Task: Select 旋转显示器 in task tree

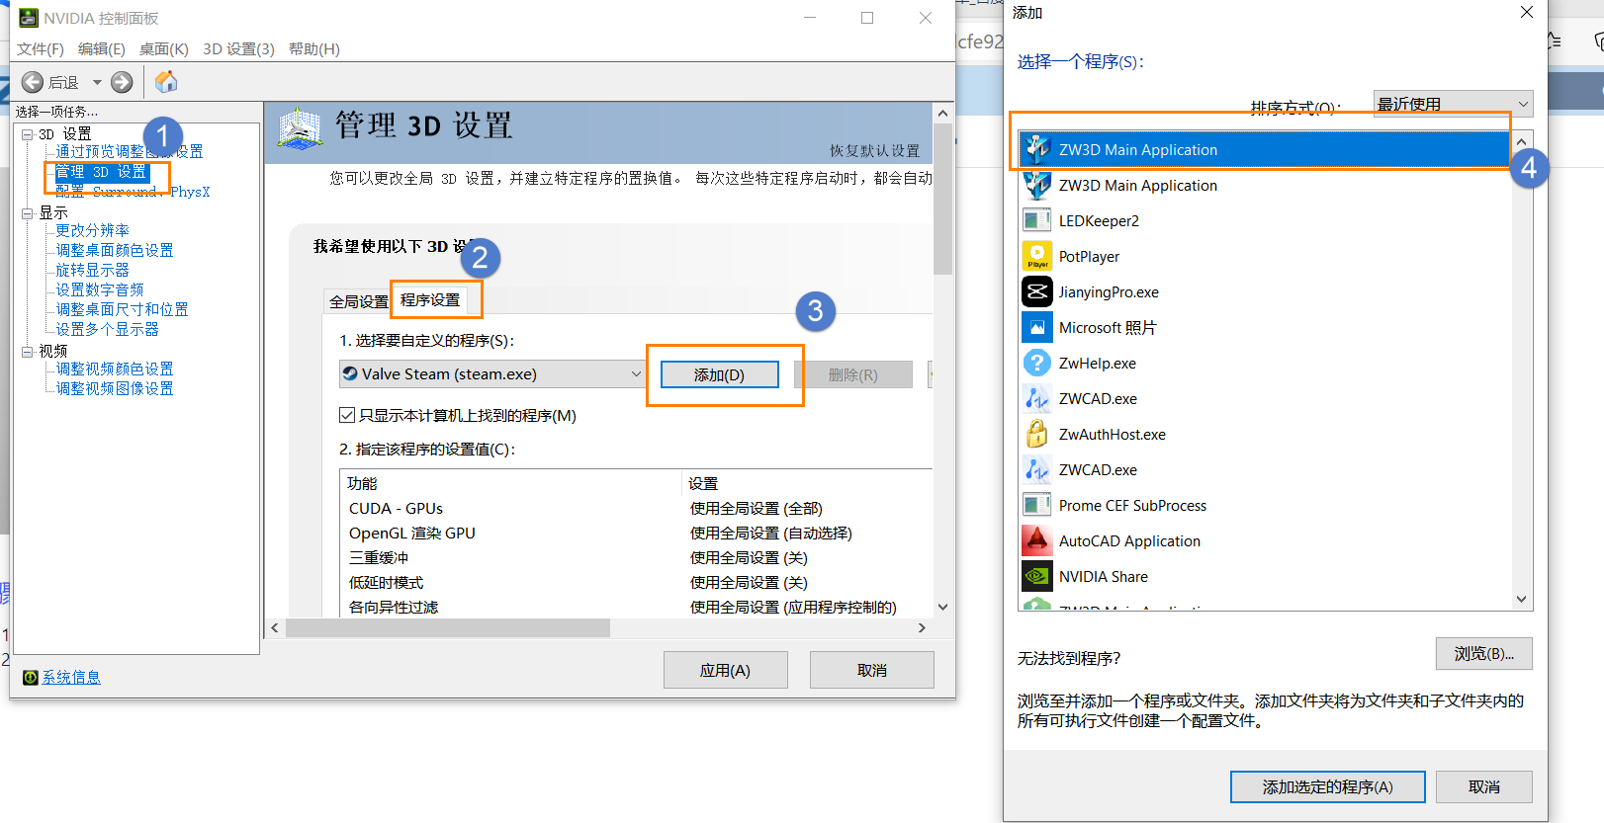Action: [92, 270]
